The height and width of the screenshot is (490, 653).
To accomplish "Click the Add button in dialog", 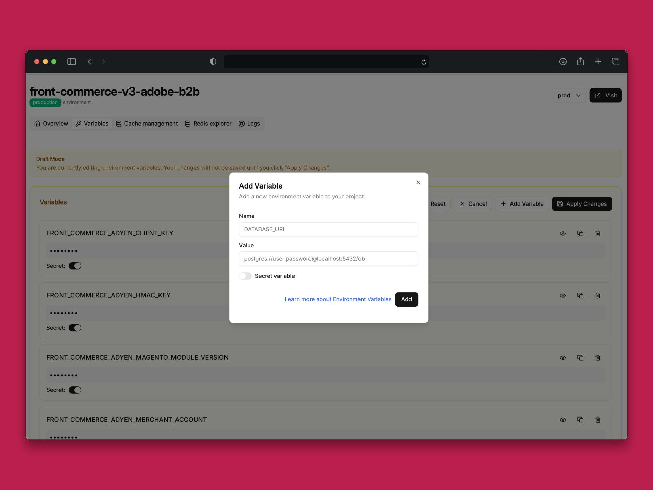I will pyautogui.click(x=406, y=299).
